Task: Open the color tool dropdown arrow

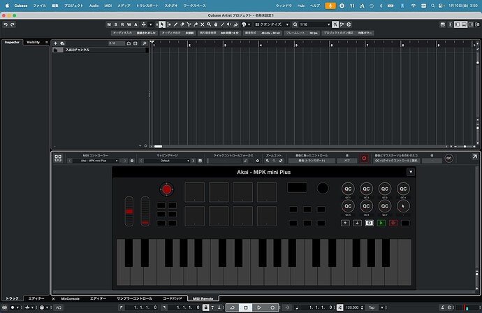Action: point(249,24)
